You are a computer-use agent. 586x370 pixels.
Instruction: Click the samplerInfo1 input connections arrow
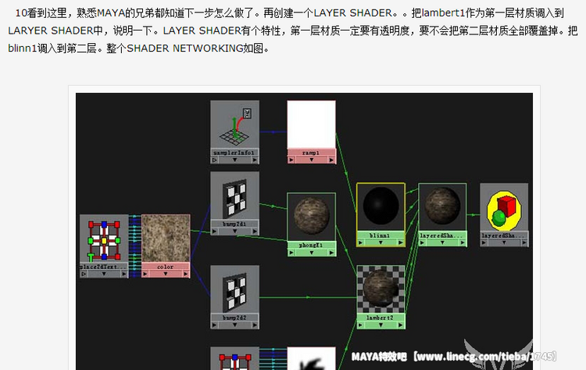point(215,160)
